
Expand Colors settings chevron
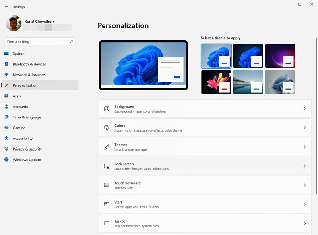coord(305,128)
